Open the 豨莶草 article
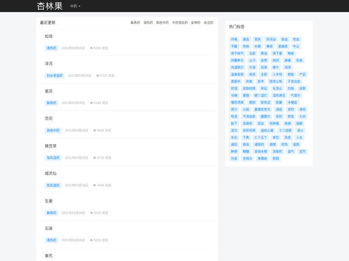Viewport: 349px width, 261px height. (50, 146)
